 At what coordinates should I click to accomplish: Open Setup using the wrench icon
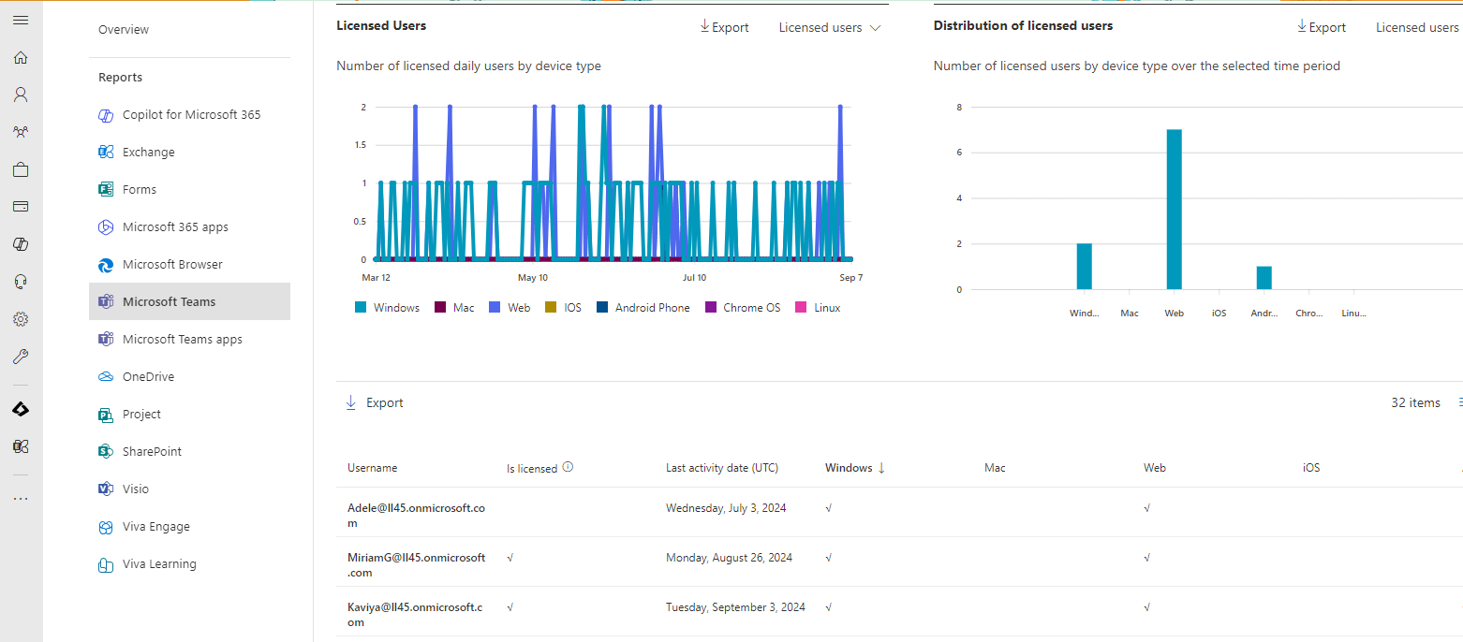click(x=21, y=356)
